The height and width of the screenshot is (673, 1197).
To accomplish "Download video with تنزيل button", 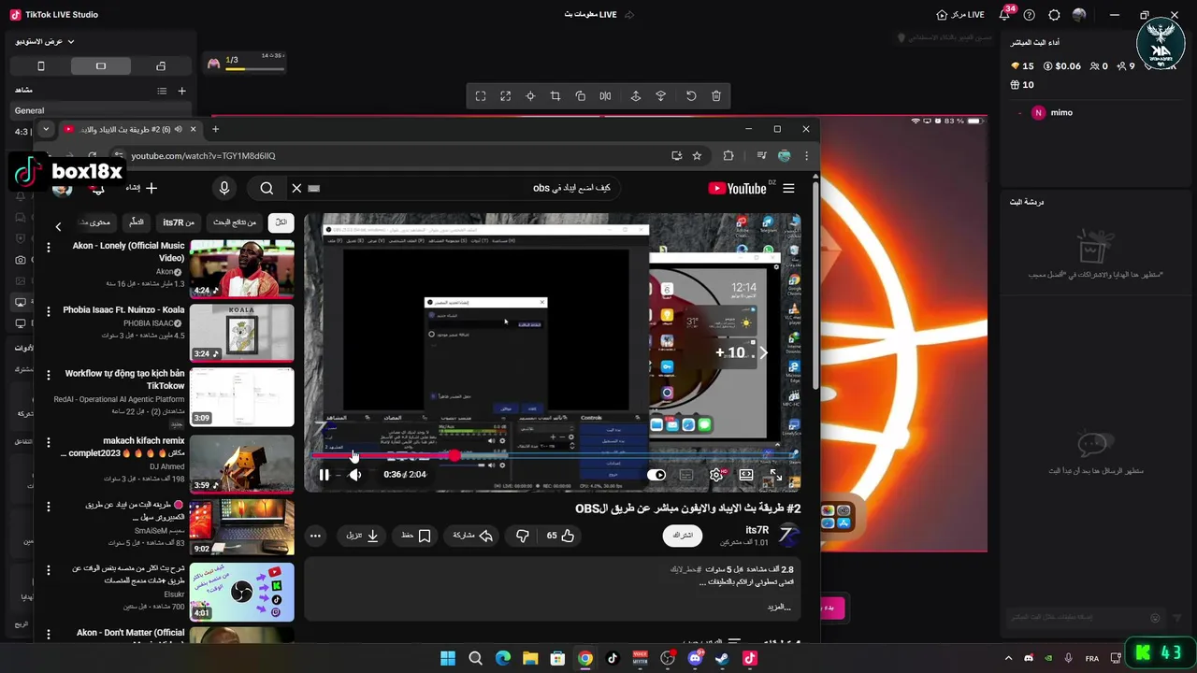I will pyautogui.click(x=362, y=536).
